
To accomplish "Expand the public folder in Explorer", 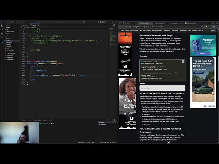I will (8, 33).
